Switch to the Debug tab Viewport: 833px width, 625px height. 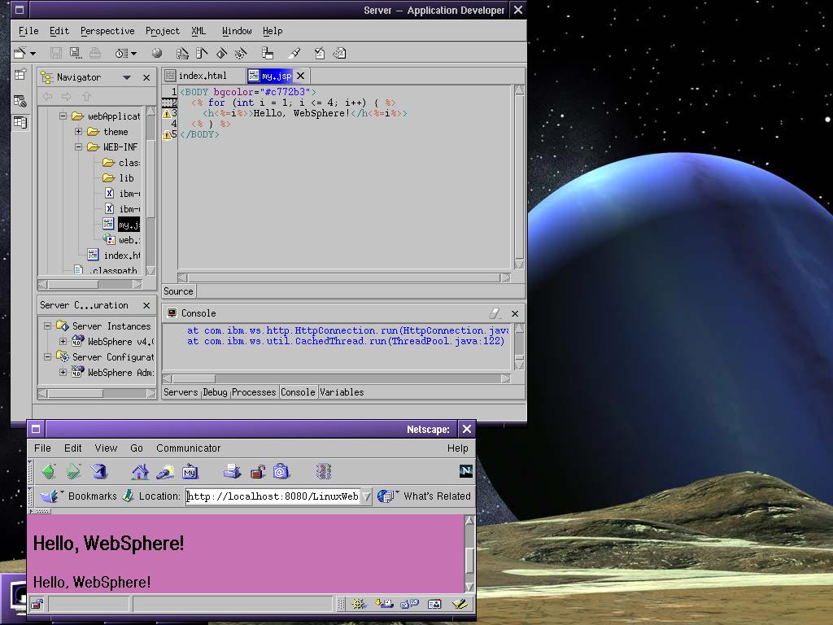[x=215, y=392]
